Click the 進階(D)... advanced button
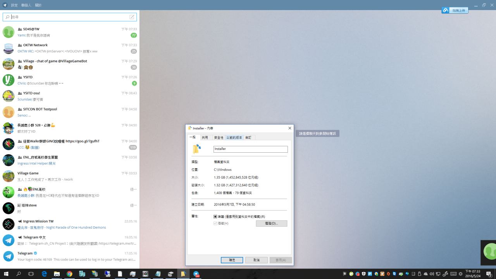 point(271,224)
